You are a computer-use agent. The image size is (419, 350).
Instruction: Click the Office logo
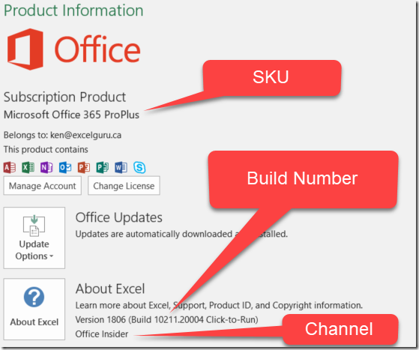[73, 49]
